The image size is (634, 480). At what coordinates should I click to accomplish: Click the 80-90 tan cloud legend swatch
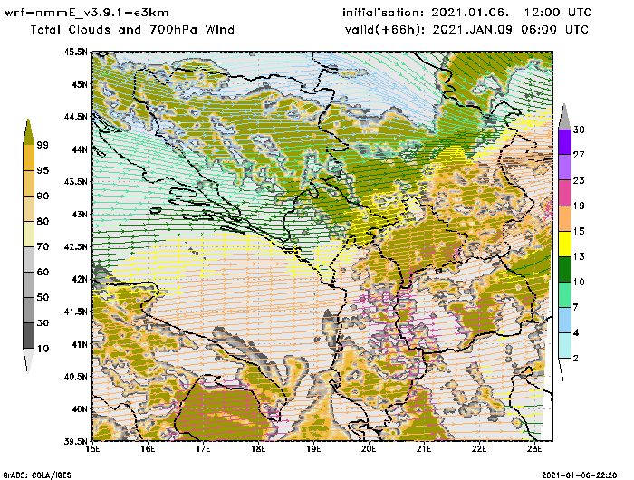[29, 208]
